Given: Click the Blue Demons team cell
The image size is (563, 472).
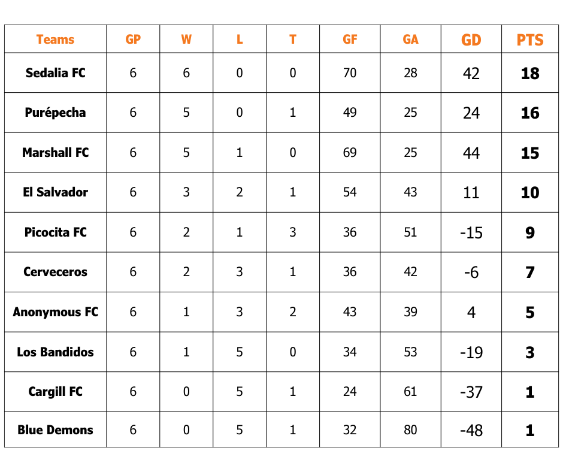Looking at the screenshot, I should pos(55,430).
